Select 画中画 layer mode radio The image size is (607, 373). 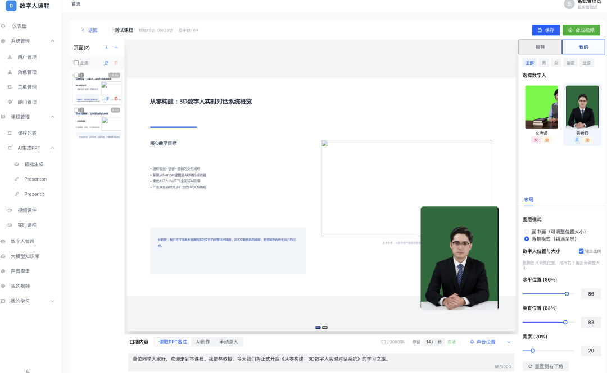[x=527, y=232]
